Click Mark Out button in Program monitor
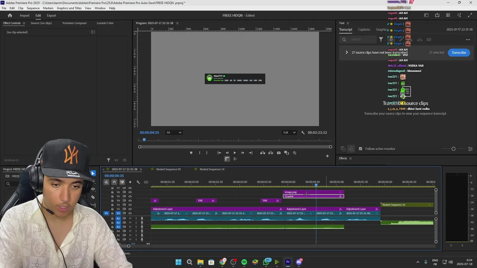The image size is (477, 268). 207,153
